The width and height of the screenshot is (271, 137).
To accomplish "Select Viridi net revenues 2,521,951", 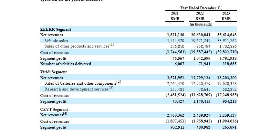I will click(x=176, y=78).
